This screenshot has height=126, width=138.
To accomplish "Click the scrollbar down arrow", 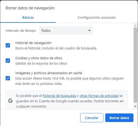I will pyautogui.click(x=135, y=107).
